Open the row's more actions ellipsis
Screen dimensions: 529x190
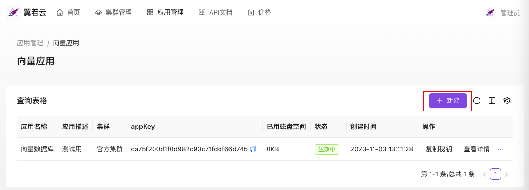click(501, 149)
